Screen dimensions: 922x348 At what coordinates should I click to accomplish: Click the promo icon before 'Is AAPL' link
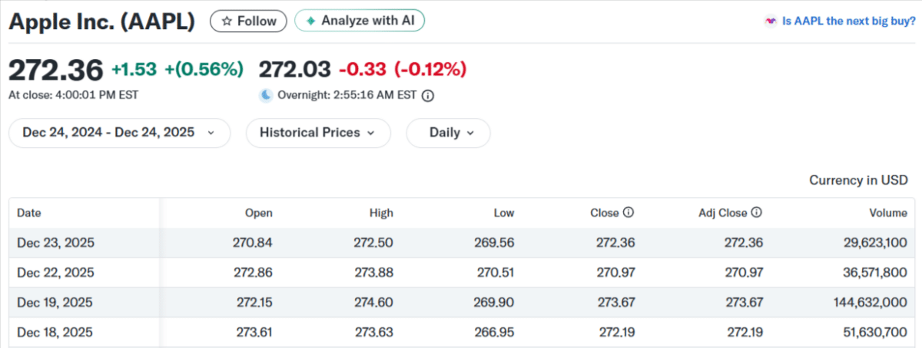pyautogui.click(x=771, y=21)
